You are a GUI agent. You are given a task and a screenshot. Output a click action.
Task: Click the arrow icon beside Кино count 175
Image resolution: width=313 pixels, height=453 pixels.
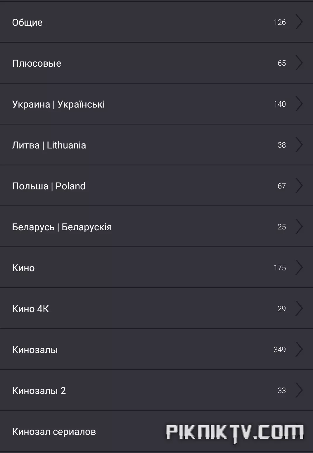pyautogui.click(x=299, y=267)
